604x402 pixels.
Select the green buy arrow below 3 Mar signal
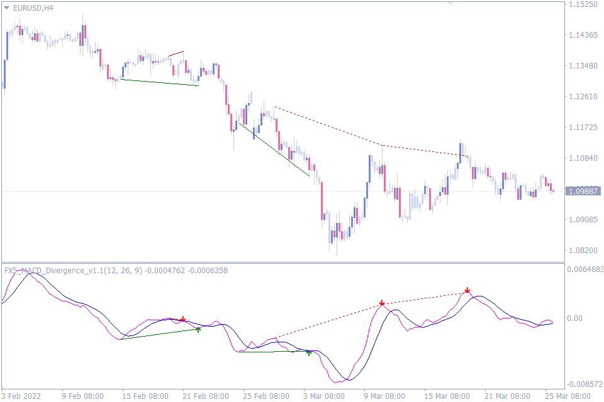(308, 352)
